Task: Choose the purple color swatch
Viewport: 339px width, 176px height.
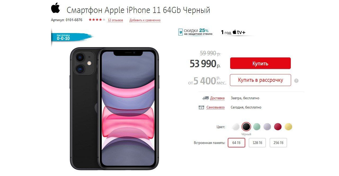Action: pyautogui.click(x=267, y=127)
